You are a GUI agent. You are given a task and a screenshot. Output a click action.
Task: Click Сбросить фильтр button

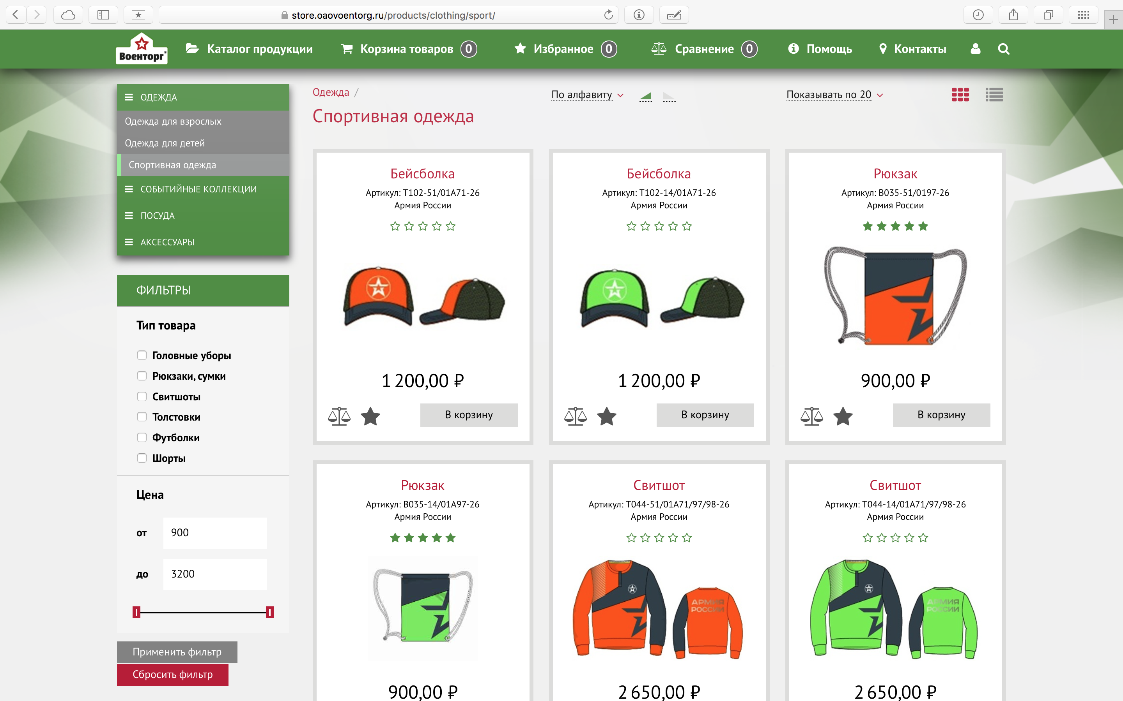coord(172,675)
